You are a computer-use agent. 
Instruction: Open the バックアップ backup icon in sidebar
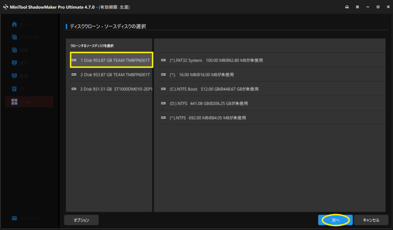pos(14,37)
